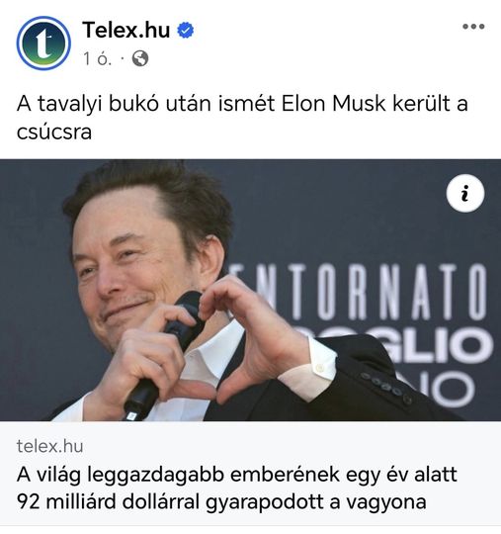Open the article photo thumbnail
The image size is (501, 534).
coord(251,290)
